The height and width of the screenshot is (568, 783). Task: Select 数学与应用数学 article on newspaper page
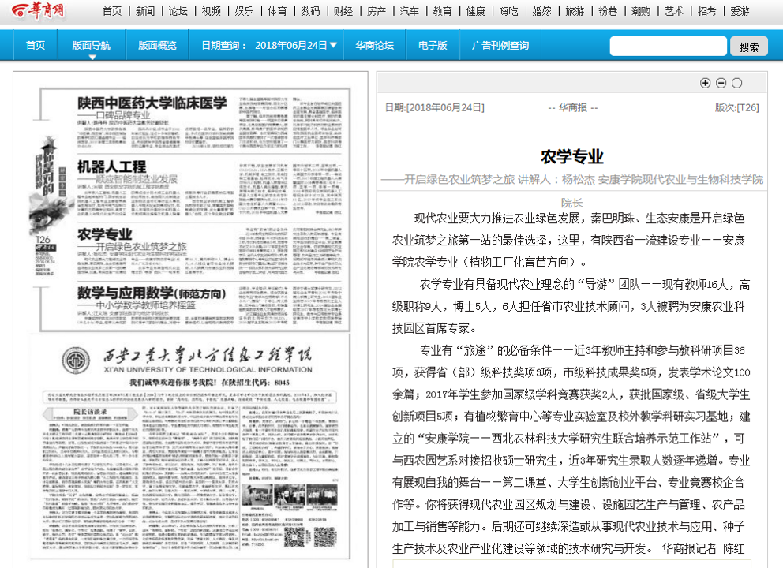pos(210,305)
